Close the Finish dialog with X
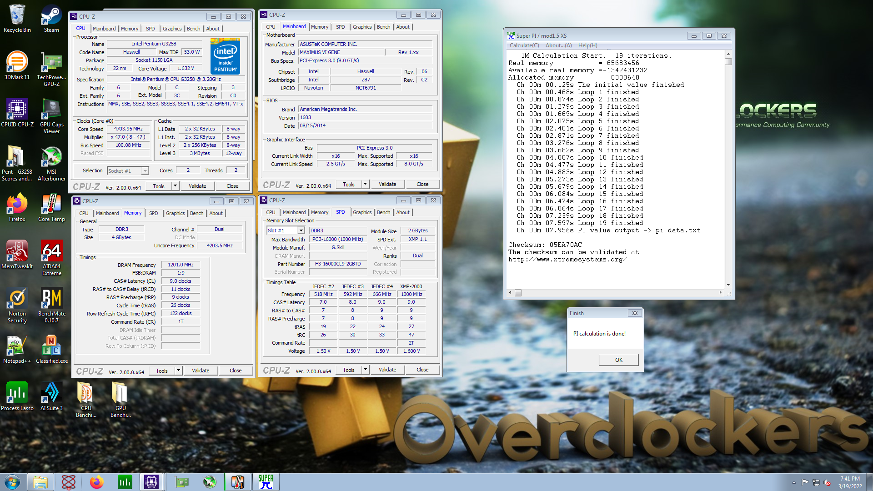Image resolution: width=873 pixels, height=491 pixels. coord(635,313)
